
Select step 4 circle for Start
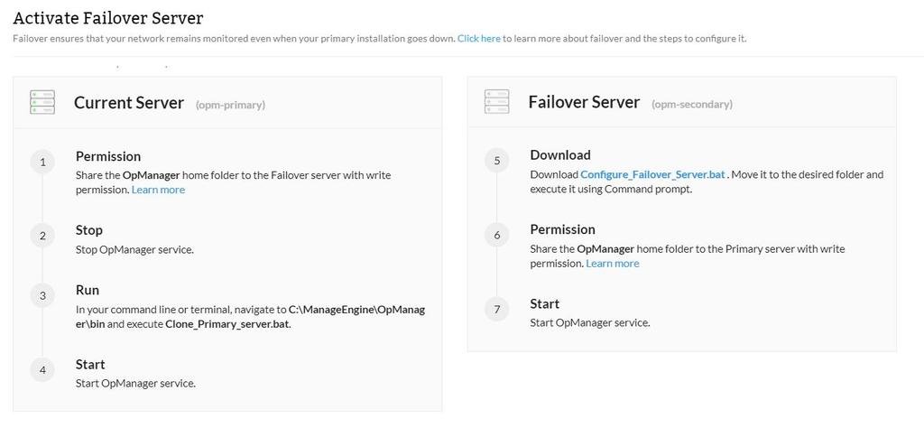(x=42, y=370)
